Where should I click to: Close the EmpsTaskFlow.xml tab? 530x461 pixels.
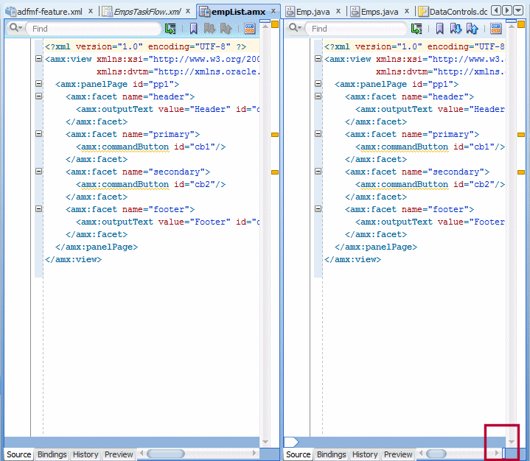click(x=188, y=11)
